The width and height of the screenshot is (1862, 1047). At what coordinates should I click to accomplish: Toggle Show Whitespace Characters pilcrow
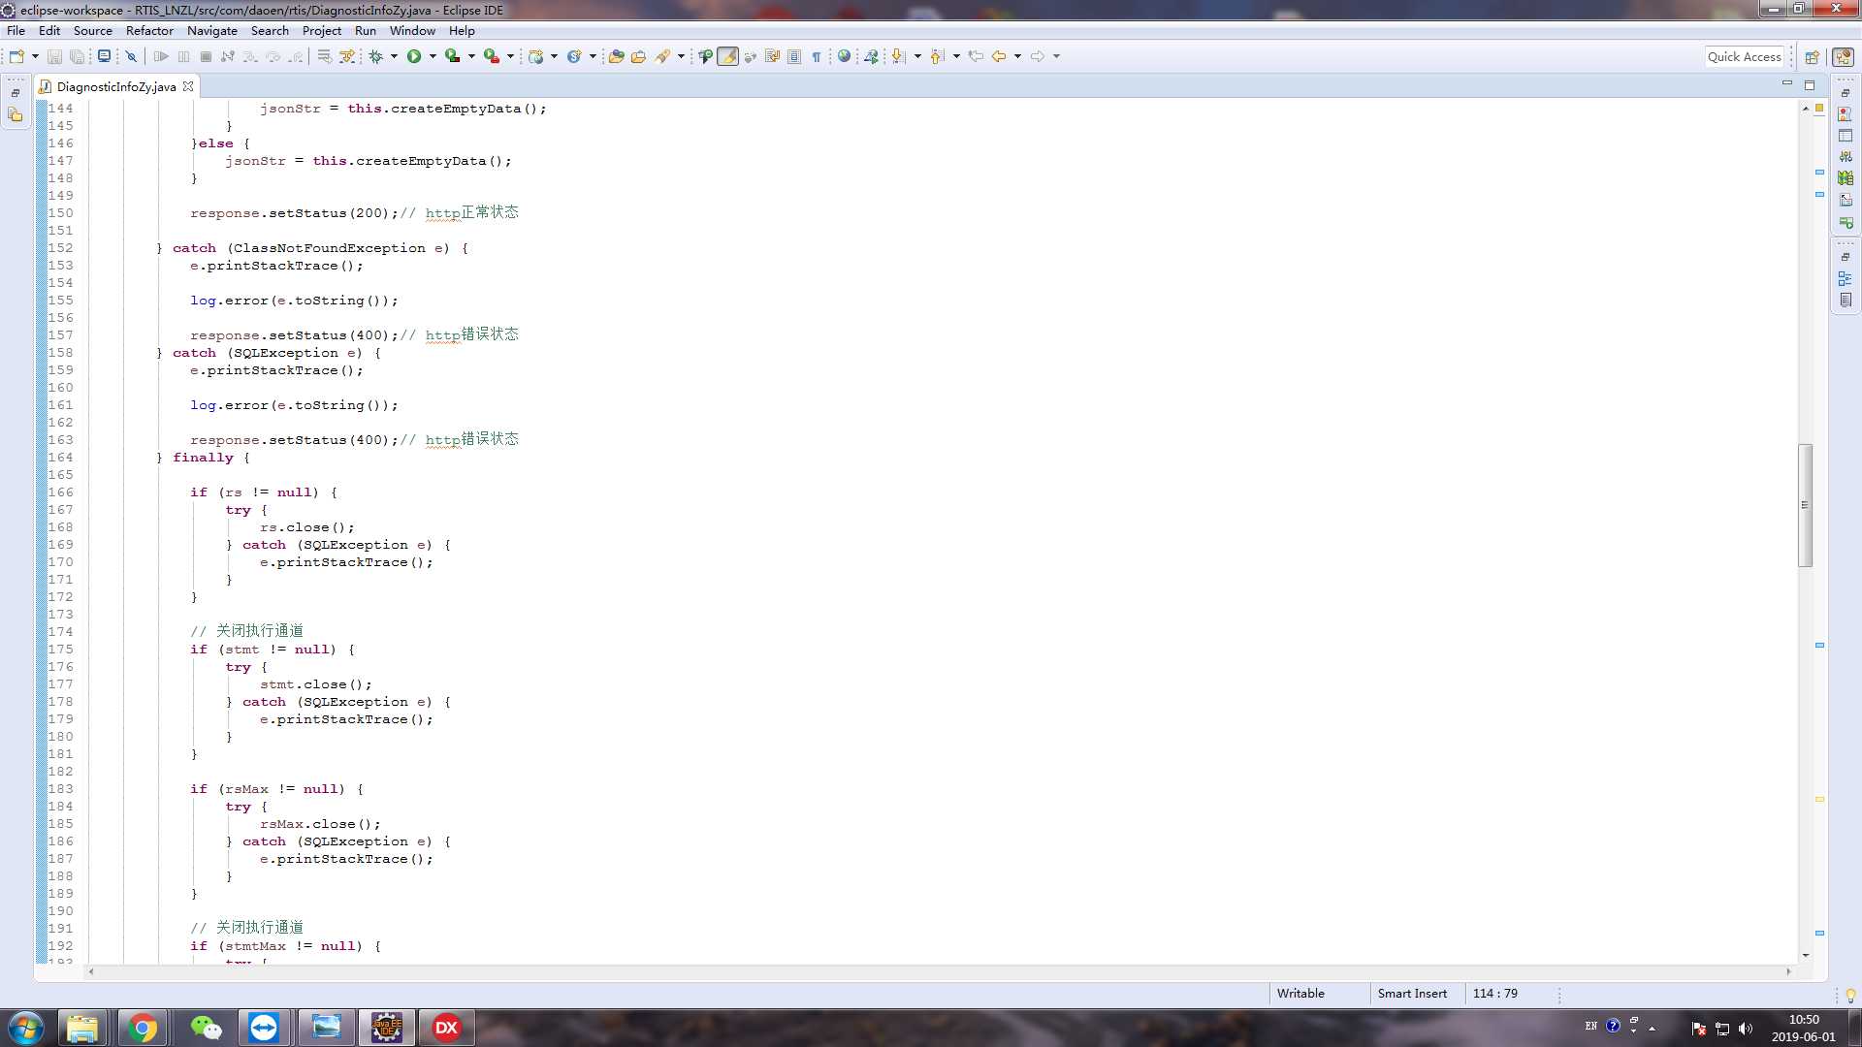click(x=817, y=56)
